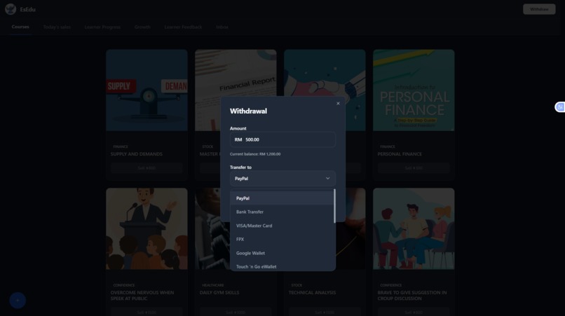Switch to Learner Feedback tab
The width and height of the screenshot is (565, 316).
point(183,27)
